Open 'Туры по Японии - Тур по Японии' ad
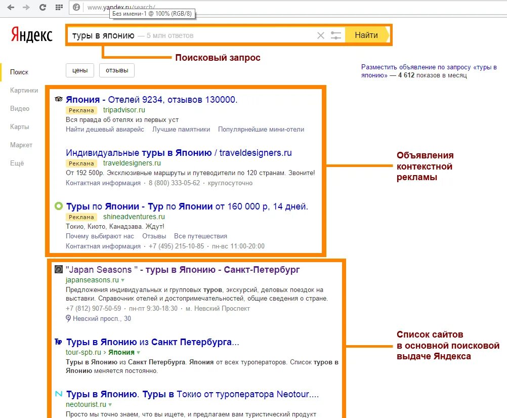Screen dimensions: 507x418 187,206
